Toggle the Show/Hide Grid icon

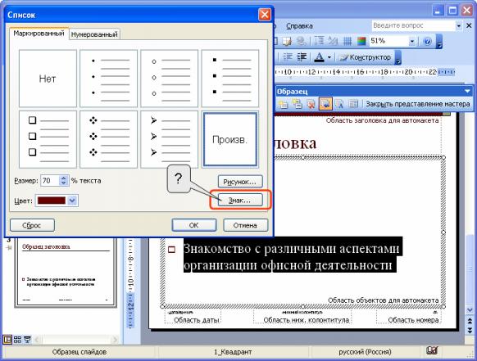(348, 41)
